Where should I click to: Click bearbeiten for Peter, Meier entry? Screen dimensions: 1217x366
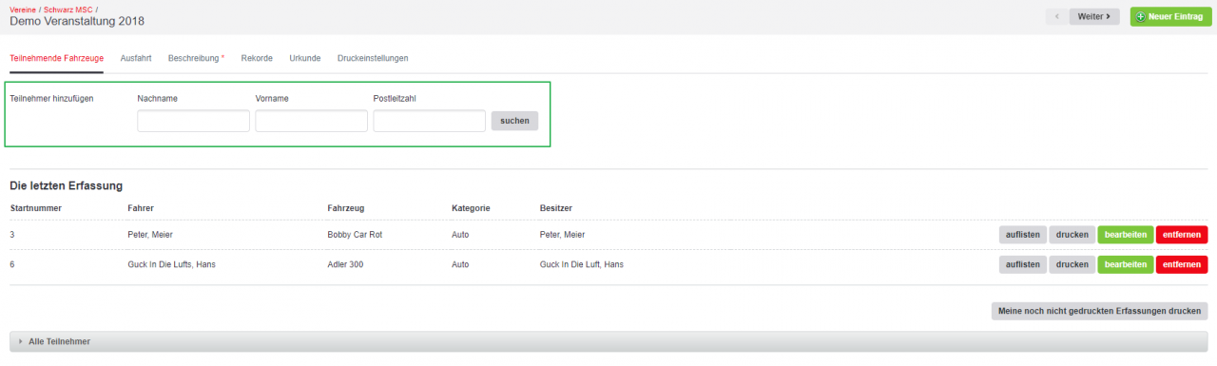click(1126, 235)
